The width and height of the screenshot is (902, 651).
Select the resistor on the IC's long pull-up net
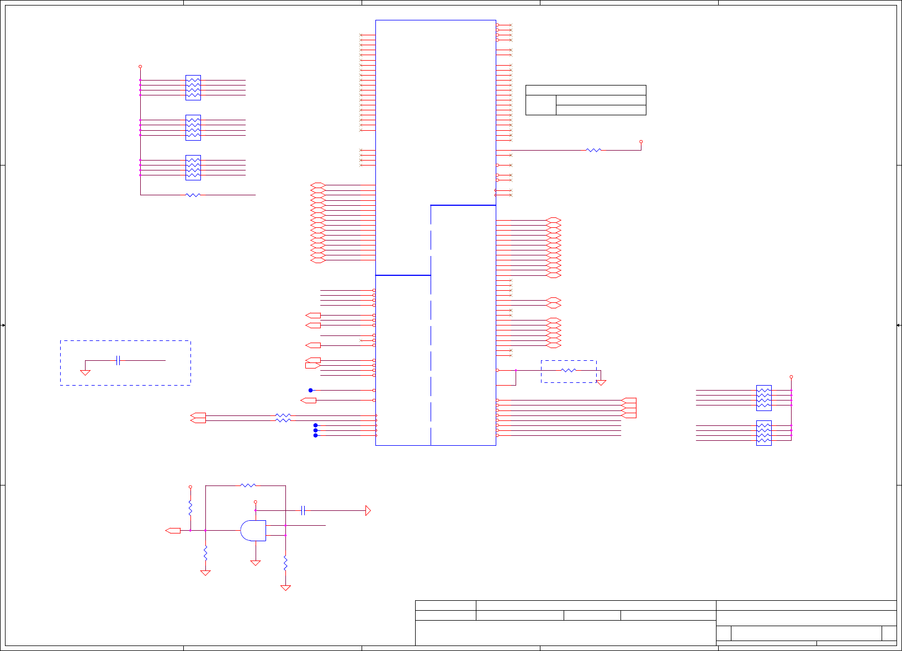593,150
